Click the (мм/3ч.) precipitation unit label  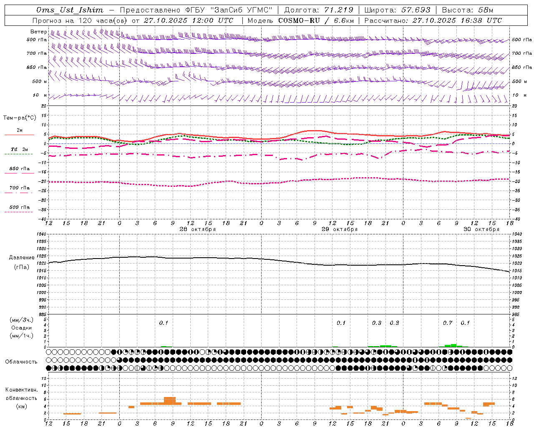(x=21, y=320)
